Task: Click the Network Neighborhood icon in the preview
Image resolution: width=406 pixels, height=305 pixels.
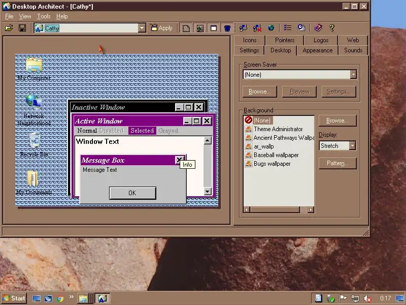Action: click(34, 110)
